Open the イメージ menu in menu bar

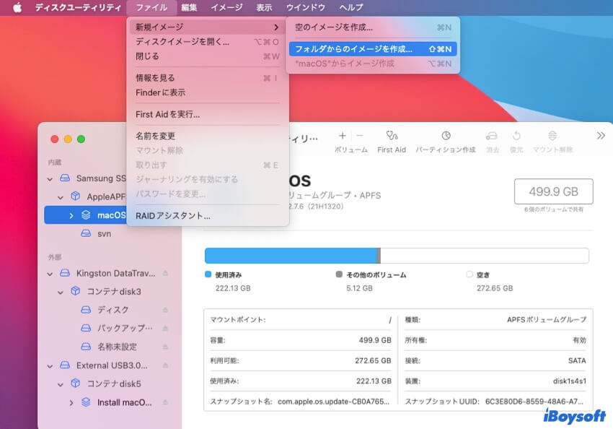point(226,7)
